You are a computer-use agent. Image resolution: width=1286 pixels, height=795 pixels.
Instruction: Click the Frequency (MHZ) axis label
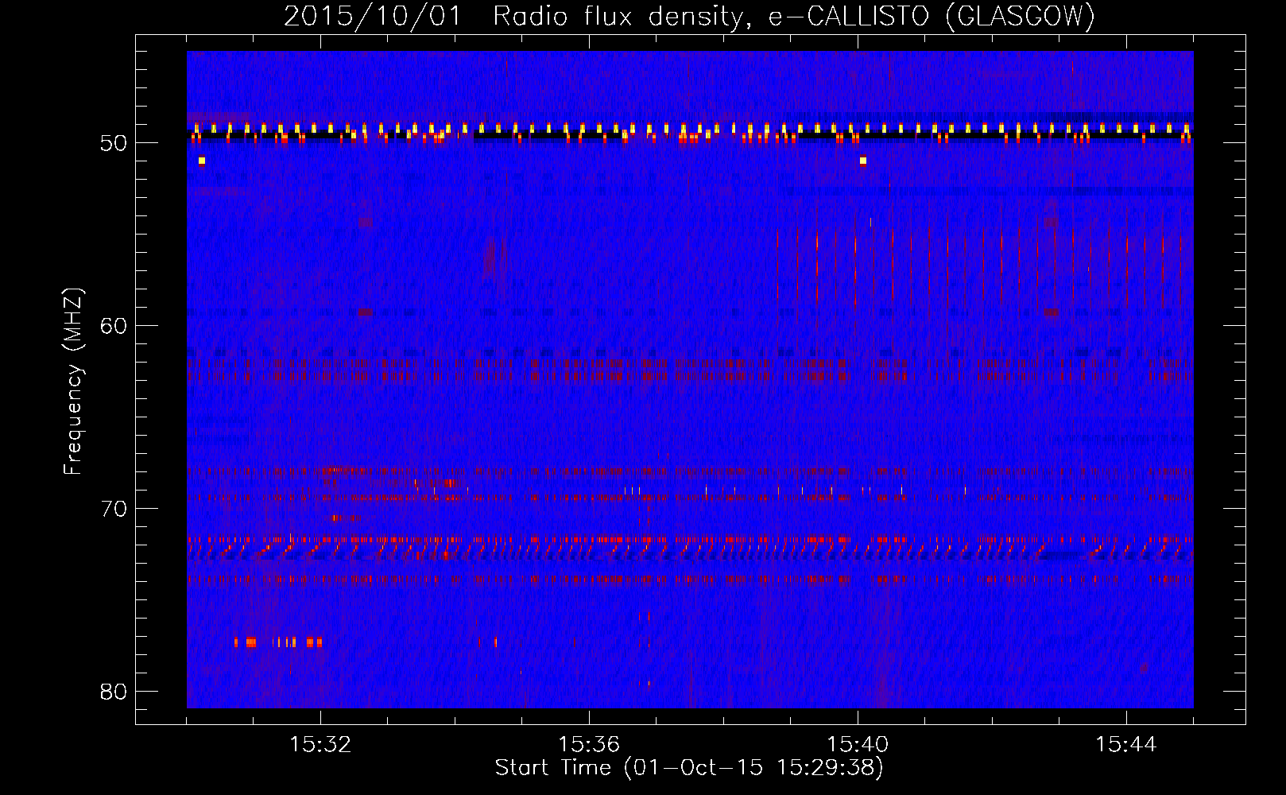73,382
